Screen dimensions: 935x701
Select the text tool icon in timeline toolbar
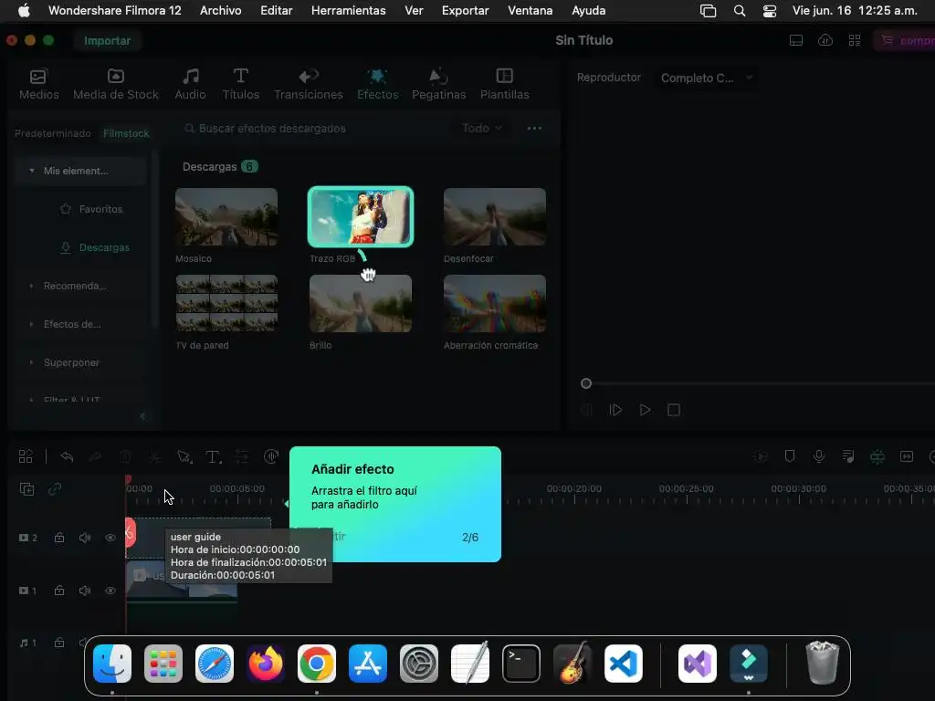click(213, 456)
